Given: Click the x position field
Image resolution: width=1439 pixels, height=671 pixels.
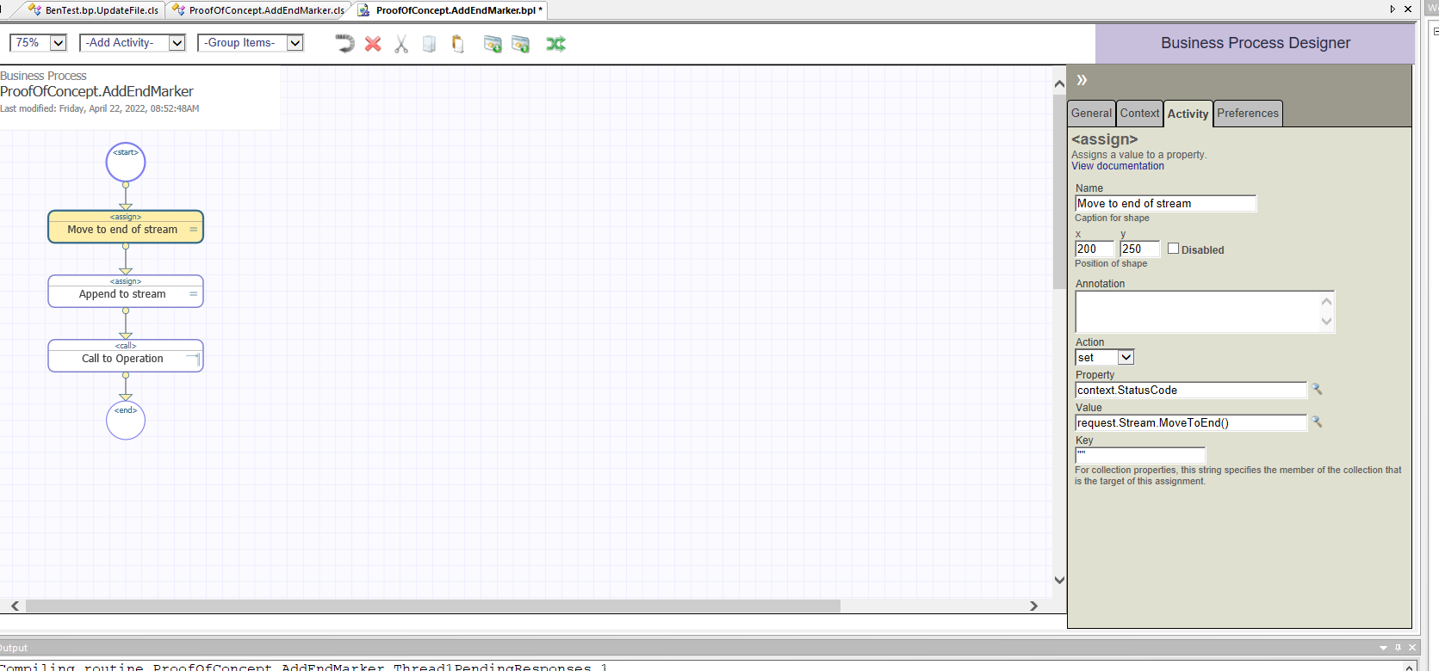Looking at the screenshot, I should 1095,249.
